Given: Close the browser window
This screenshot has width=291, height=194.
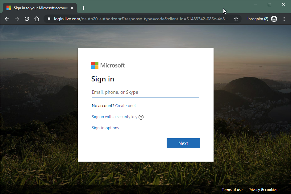Looking at the screenshot, I should (283, 5).
